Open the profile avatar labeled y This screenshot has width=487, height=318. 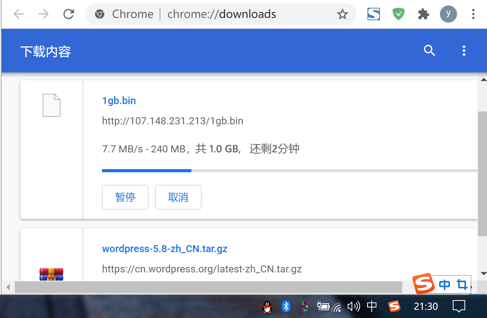click(x=448, y=14)
